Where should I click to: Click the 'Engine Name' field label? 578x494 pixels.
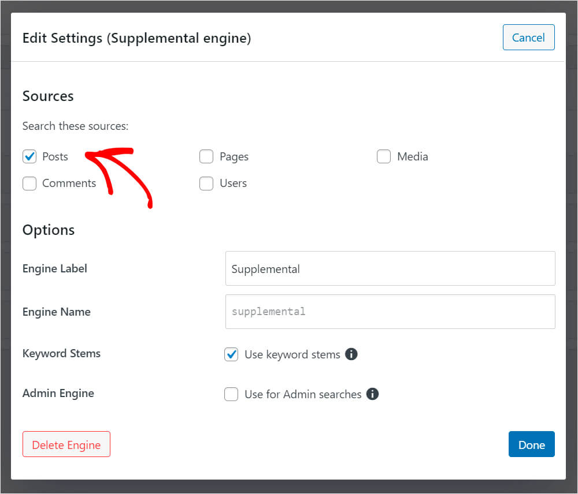(57, 312)
